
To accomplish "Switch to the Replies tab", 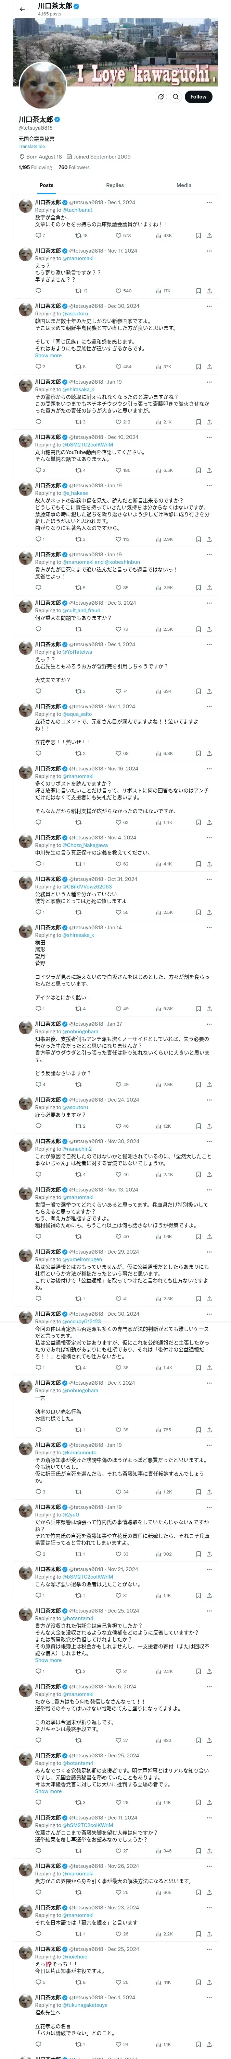I will (x=115, y=185).
